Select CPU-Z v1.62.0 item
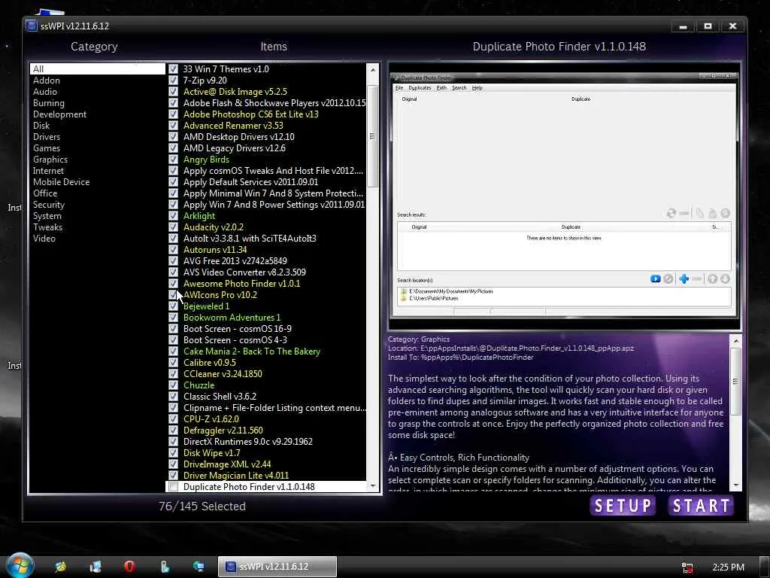Screen dimensions: 770x578 pyautogui.click(x=211, y=419)
